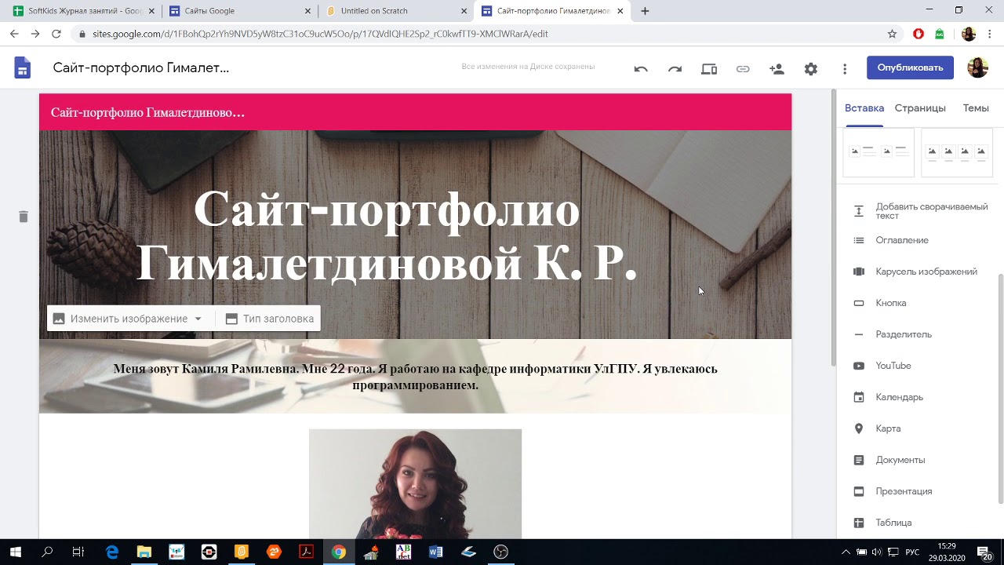Image resolution: width=1004 pixels, height=565 pixels.
Task: Click the map pin icon beside Карта
Action: tap(859, 428)
